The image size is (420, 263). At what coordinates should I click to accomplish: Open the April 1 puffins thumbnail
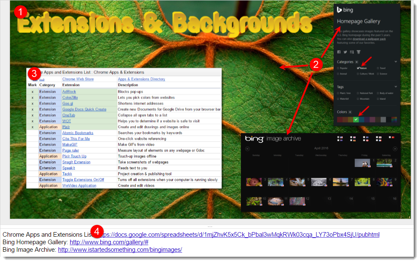(x=362, y=163)
